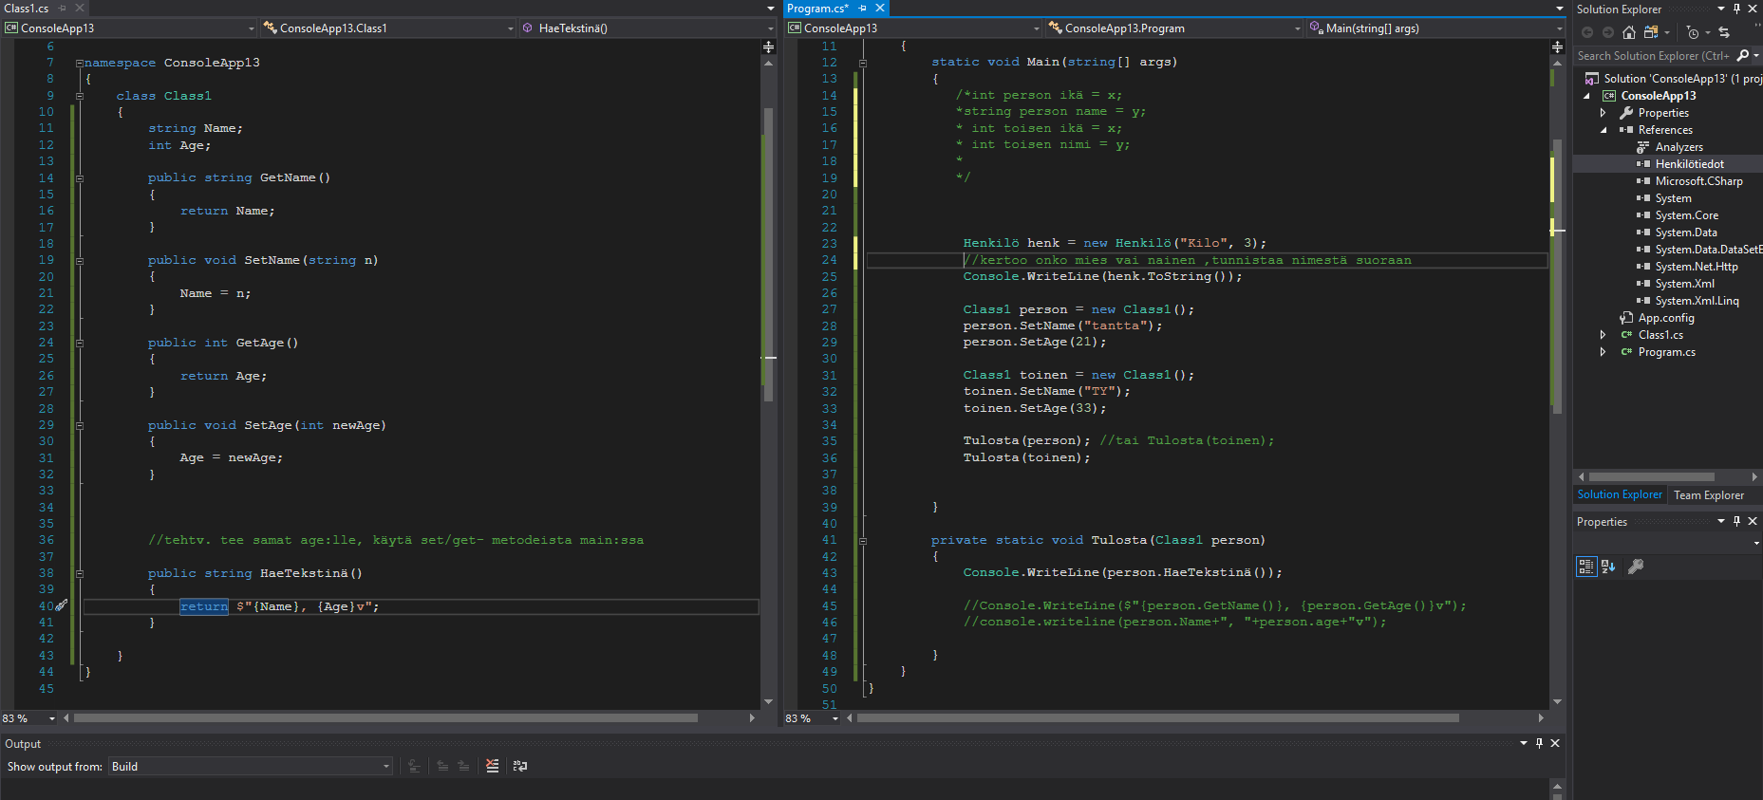Toggle word wrap in Output panel

[x=520, y=766]
